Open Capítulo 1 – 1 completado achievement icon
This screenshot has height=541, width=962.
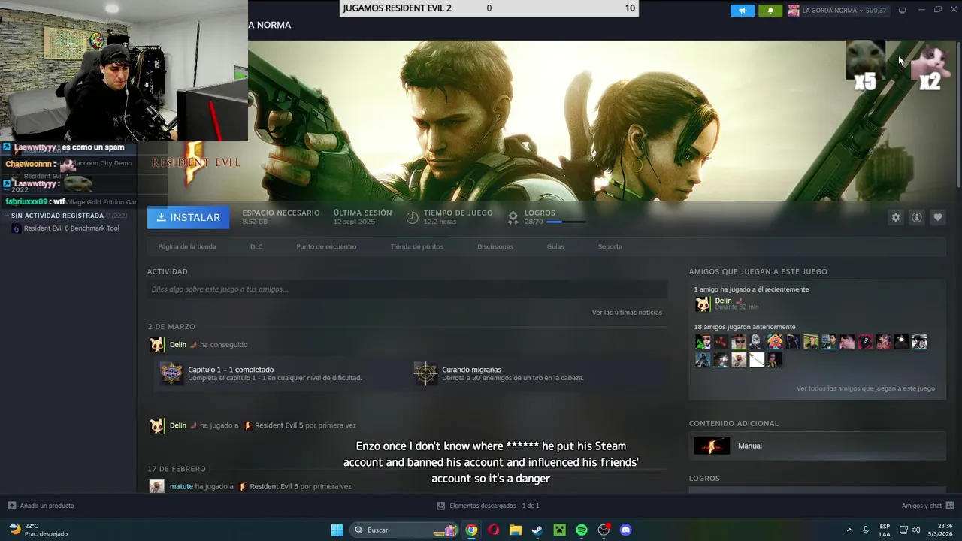pyautogui.click(x=171, y=373)
